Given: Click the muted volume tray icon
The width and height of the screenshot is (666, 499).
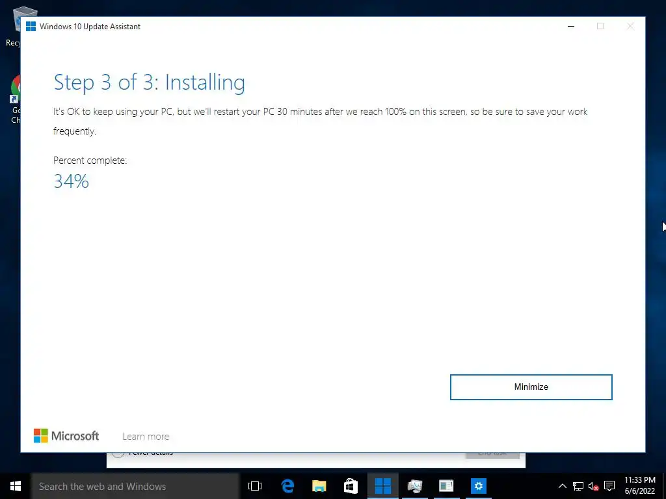Looking at the screenshot, I should tap(593, 486).
